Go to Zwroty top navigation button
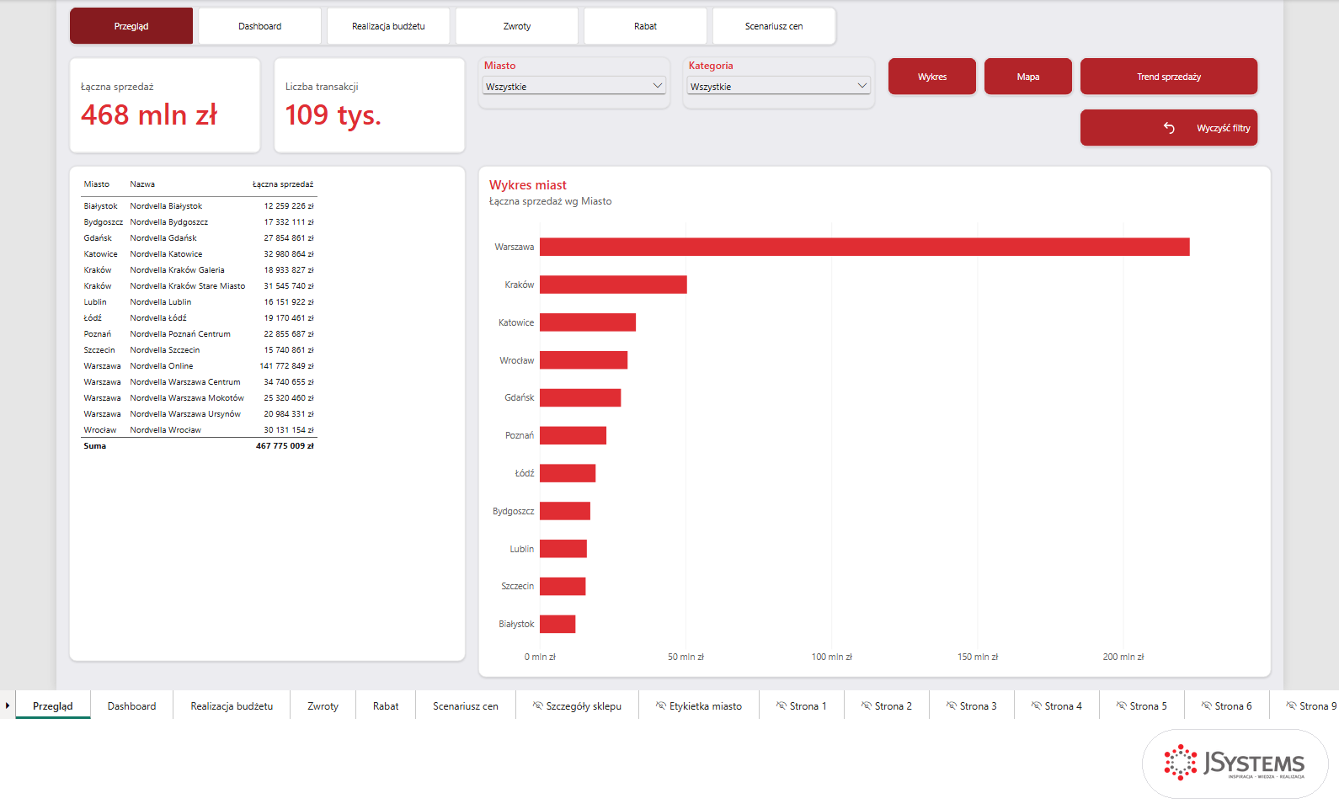Screen dimensions: 1339x809 tap(517, 26)
